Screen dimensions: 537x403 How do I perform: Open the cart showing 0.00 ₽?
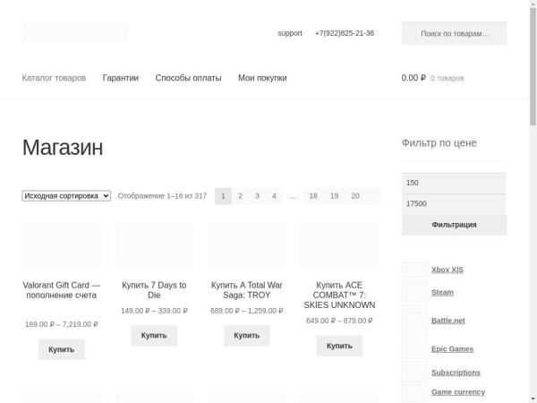[432, 78]
